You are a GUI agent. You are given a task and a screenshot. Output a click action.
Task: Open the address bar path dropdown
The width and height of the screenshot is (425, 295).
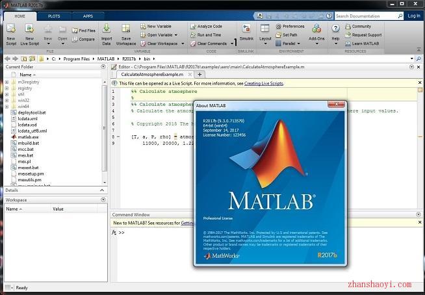coord(412,58)
